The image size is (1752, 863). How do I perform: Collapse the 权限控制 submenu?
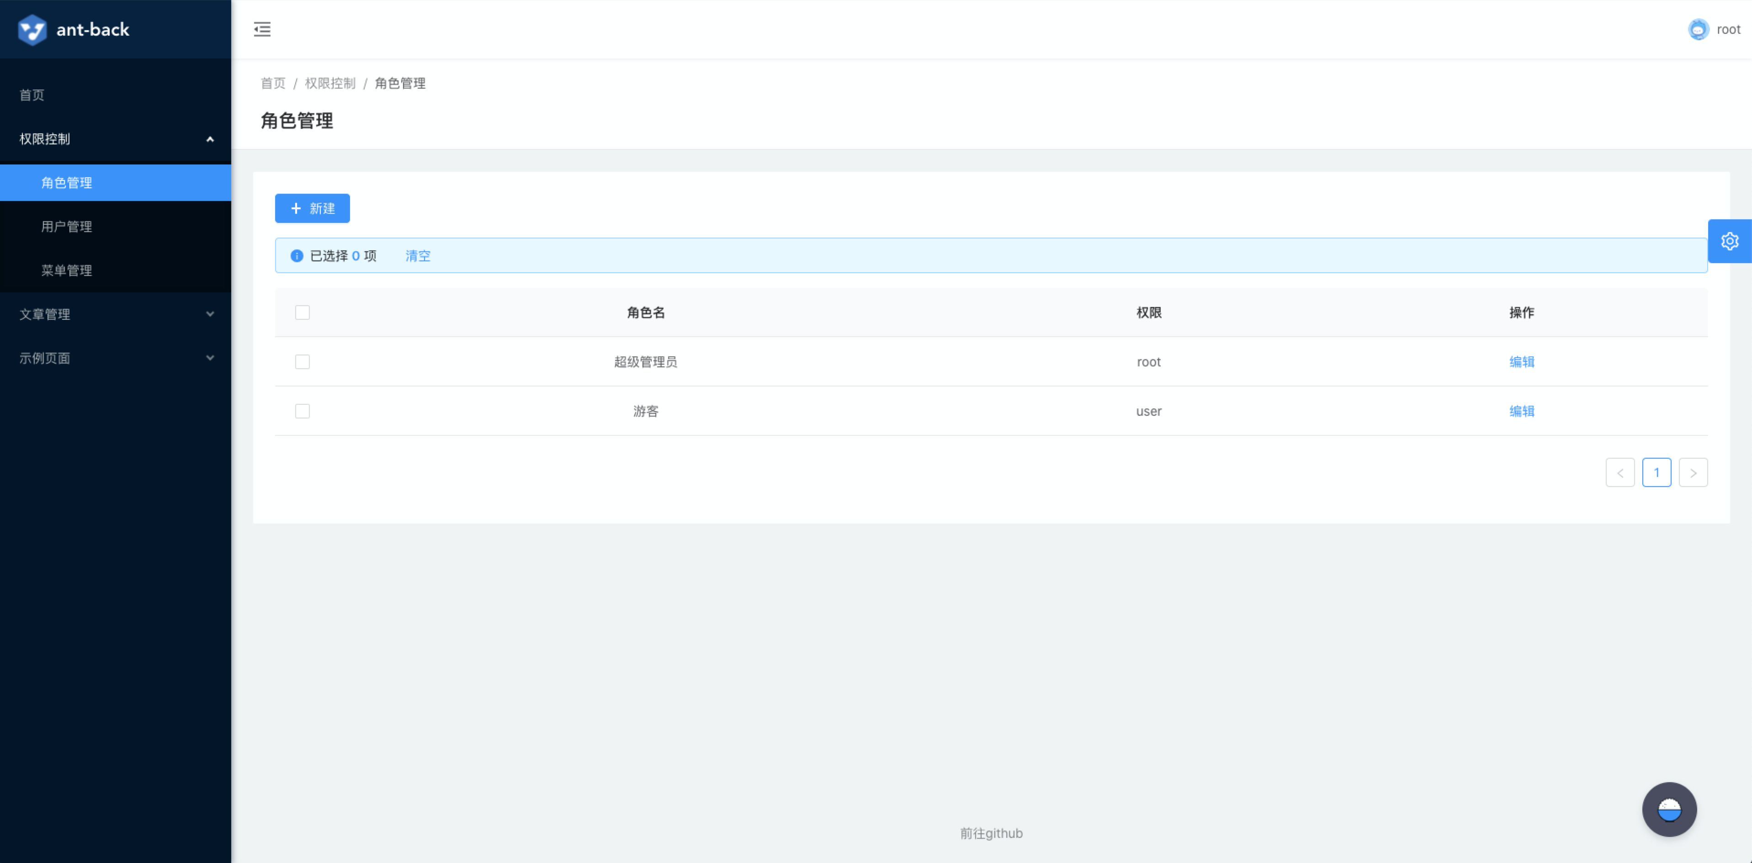(116, 139)
